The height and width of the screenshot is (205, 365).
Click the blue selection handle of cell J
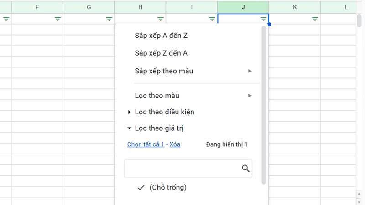[269, 24]
